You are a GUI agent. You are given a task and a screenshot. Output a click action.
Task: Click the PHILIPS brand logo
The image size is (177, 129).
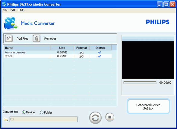pos(158,22)
